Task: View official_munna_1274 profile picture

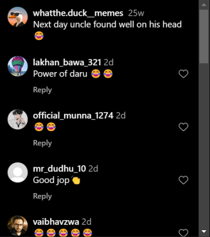Action: coord(17,119)
